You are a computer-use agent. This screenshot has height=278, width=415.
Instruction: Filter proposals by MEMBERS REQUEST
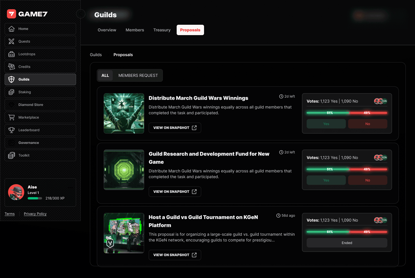[138, 75]
